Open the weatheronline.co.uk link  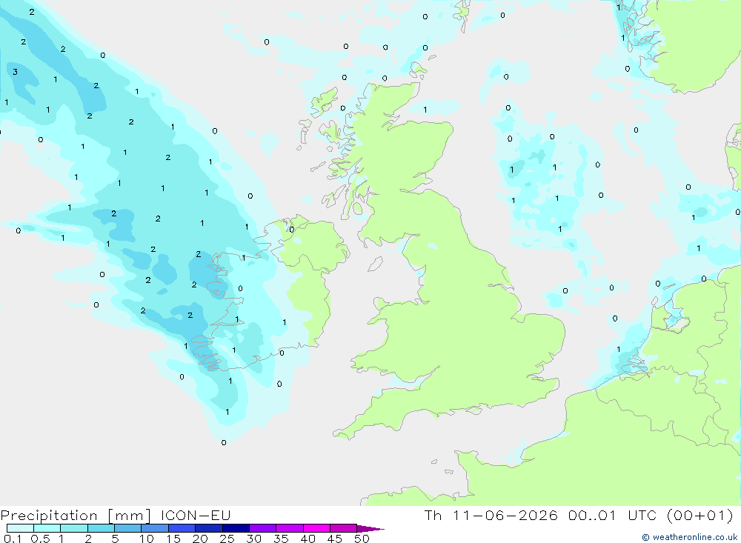click(x=689, y=537)
